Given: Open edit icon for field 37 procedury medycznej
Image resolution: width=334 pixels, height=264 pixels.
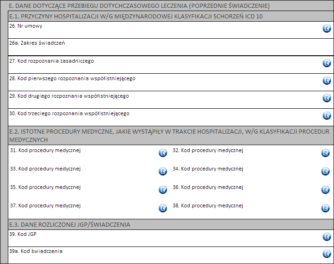Looking at the screenshot, I should tap(163, 208).
